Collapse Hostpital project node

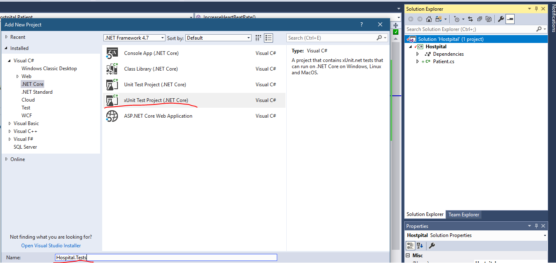410,47
